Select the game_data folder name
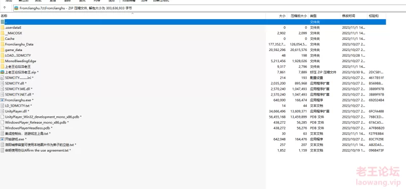This screenshot has height=189, width=406. pos(14,50)
